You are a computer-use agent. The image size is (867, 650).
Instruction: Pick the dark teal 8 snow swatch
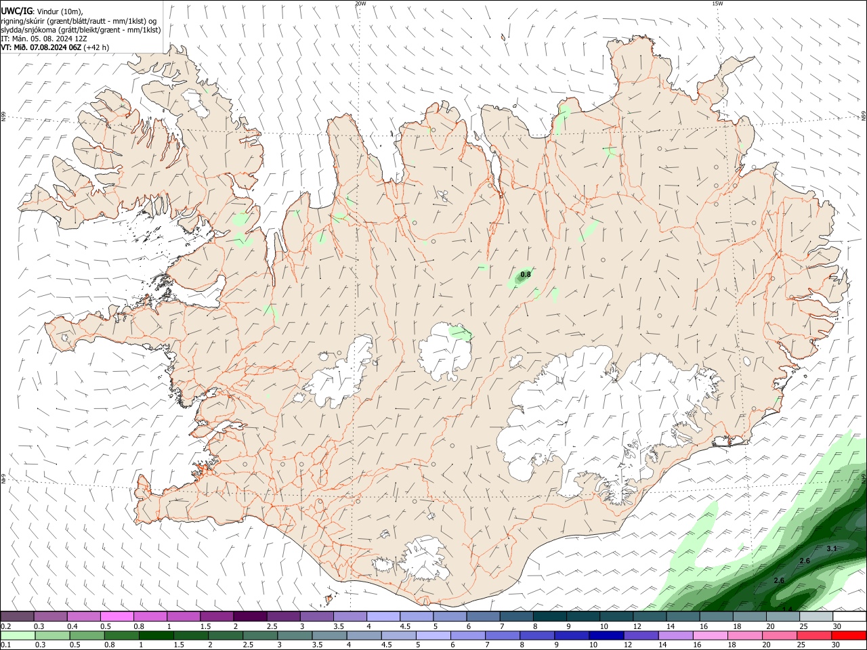549,616
